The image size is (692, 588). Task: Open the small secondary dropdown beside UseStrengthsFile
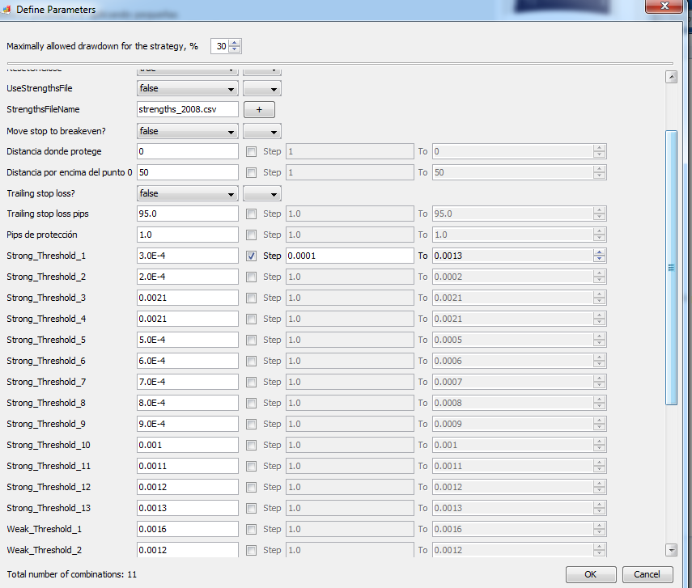tap(261, 88)
